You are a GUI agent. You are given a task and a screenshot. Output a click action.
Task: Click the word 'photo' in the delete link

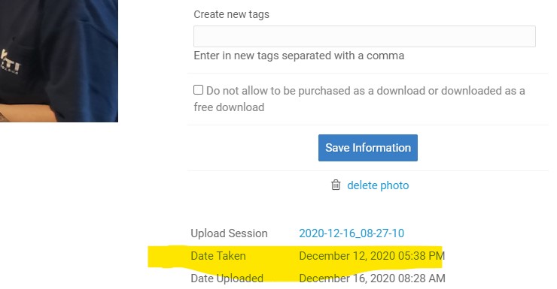[x=394, y=185]
